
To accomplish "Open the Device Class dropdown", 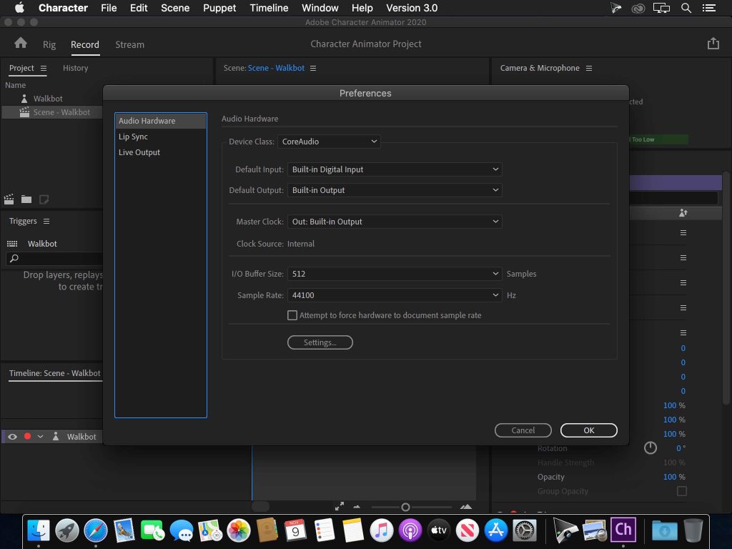I will click(329, 141).
